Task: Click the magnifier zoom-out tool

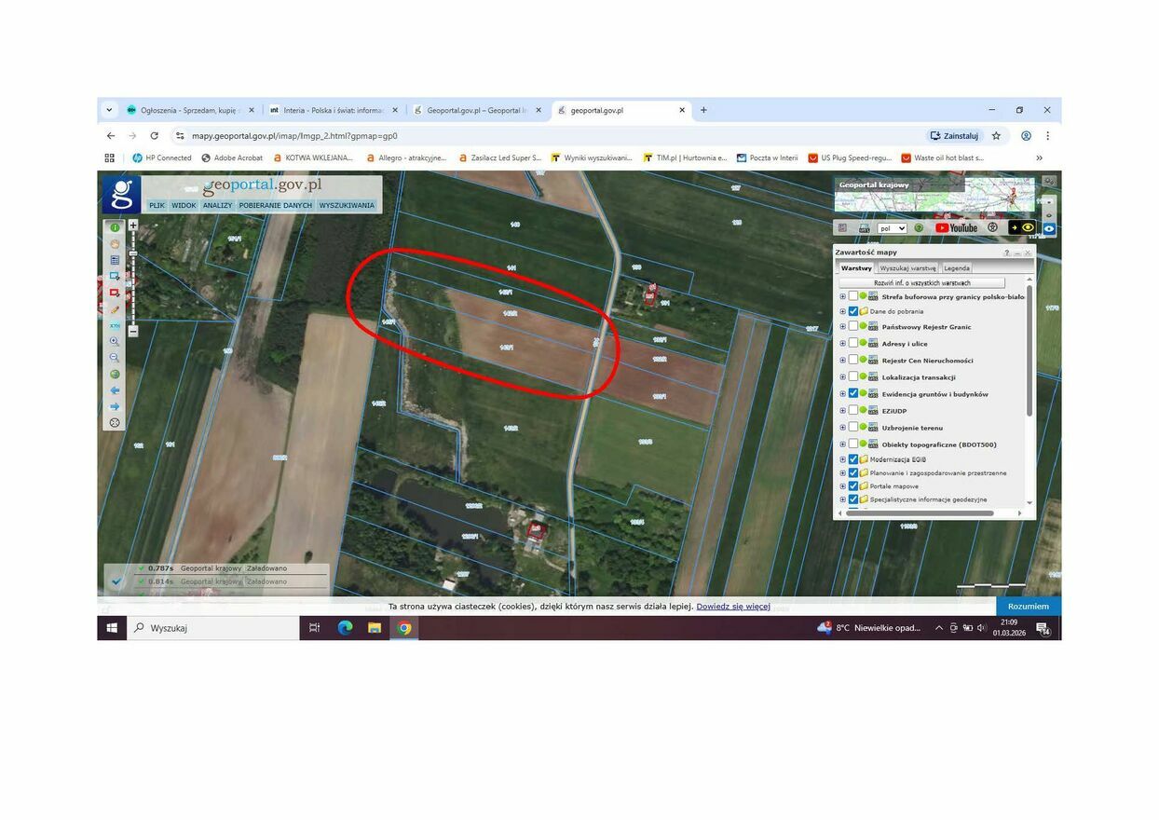Action: (x=115, y=358)
